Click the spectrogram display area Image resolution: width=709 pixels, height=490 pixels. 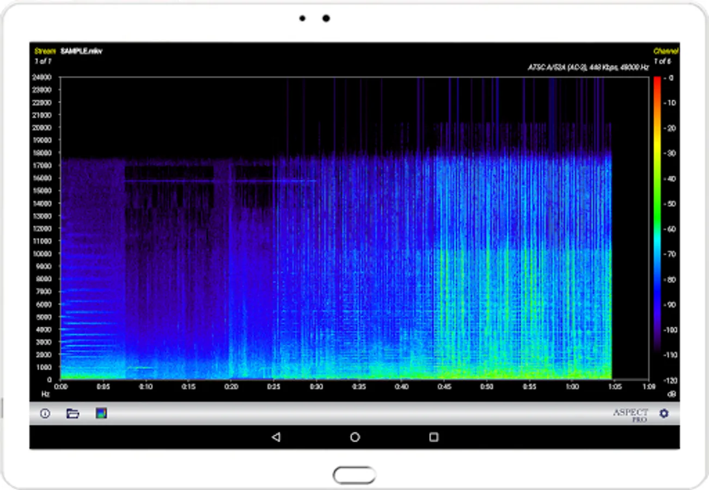(x=354, y=228)
